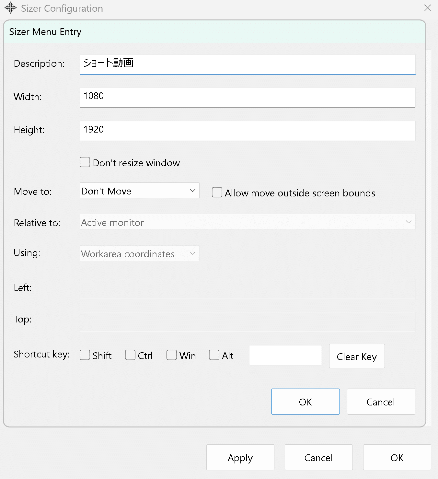Cancel the Sizer Menu Entry dialog
The image size is (438, 479).
pyautogui.click(x=381, y=402)
